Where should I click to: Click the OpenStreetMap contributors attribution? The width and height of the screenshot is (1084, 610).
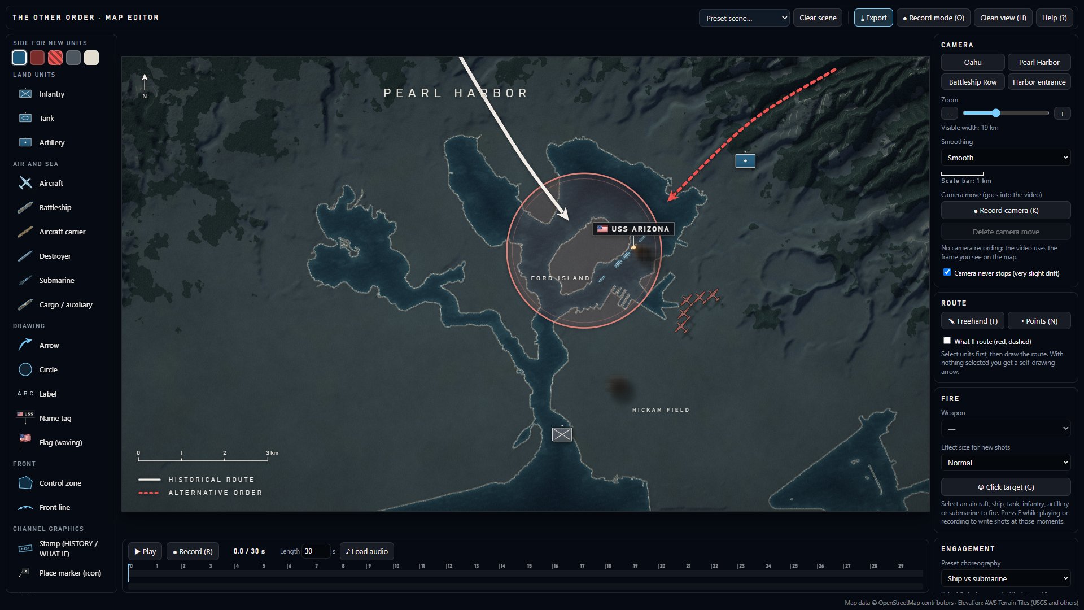[x=915, y=603]
